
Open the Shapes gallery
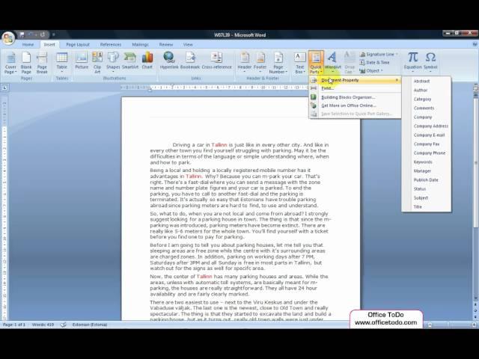click(113, 61)
